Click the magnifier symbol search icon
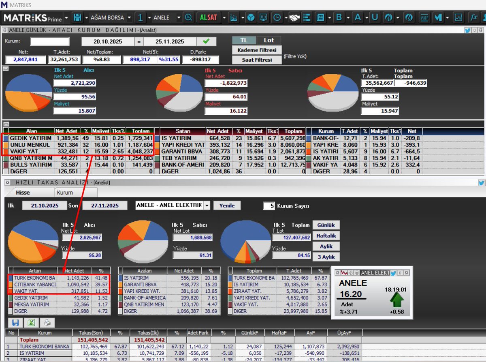 188,17
